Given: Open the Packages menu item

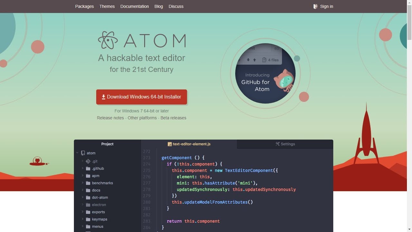Looking at the screenshot, I should point(84,6).
